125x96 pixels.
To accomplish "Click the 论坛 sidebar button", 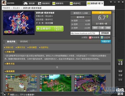I will (x=120, y=80).
